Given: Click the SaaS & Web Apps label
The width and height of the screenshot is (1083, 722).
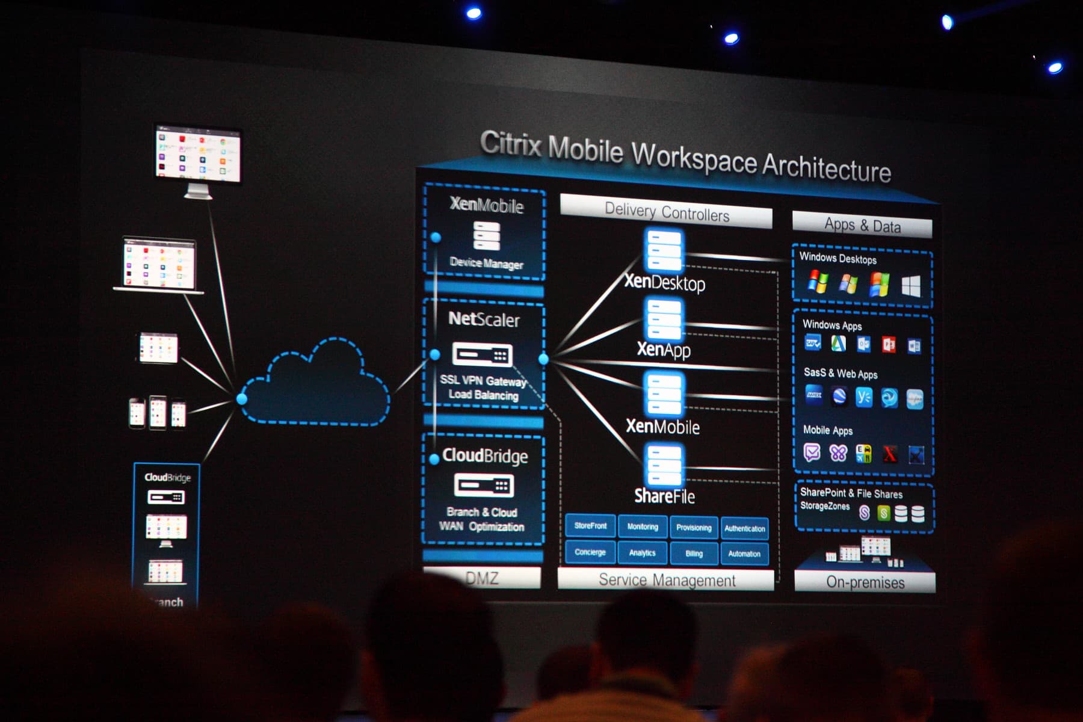Looking at the screenshot, I should 841,374.
